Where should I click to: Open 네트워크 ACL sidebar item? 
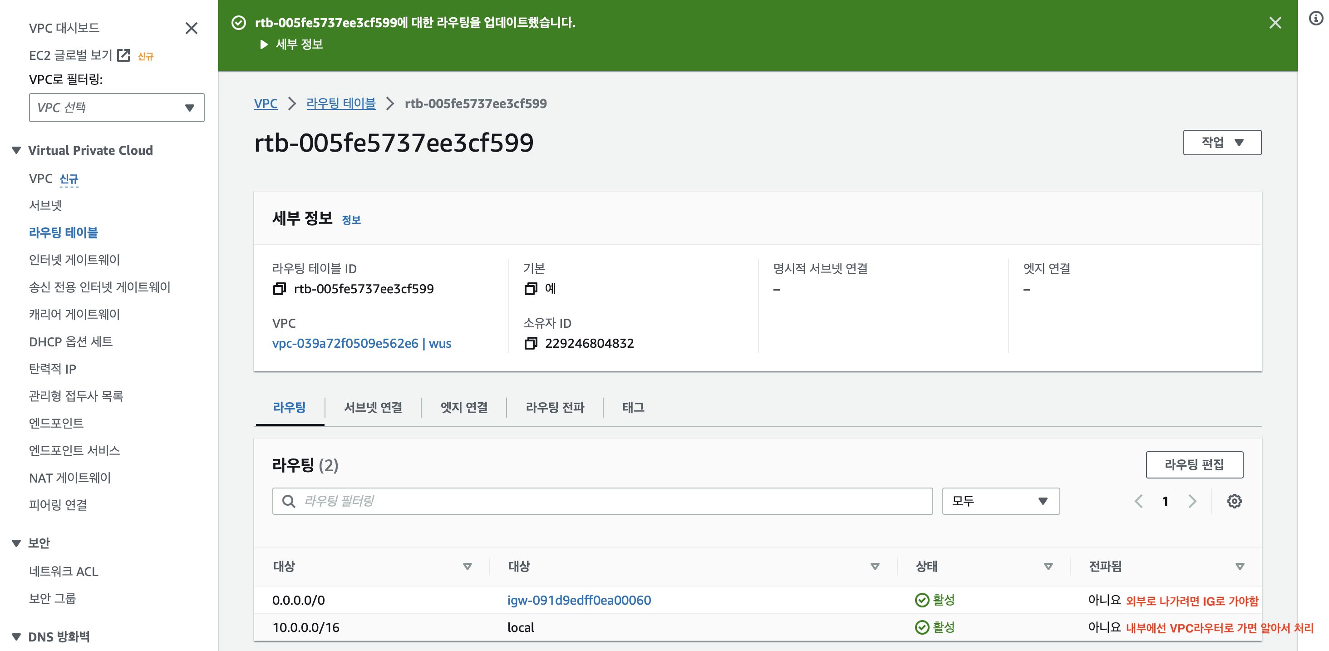tap(64, 572)
